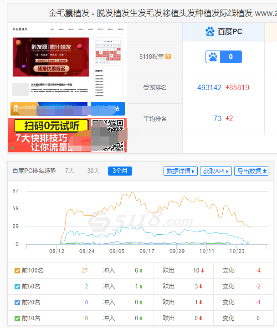277x328 pixels.
Task: Click 获取API button
Action: [x=216, y=171]
